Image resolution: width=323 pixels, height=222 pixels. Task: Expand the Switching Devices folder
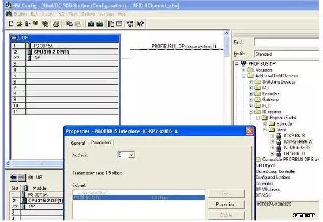[251, 82]
